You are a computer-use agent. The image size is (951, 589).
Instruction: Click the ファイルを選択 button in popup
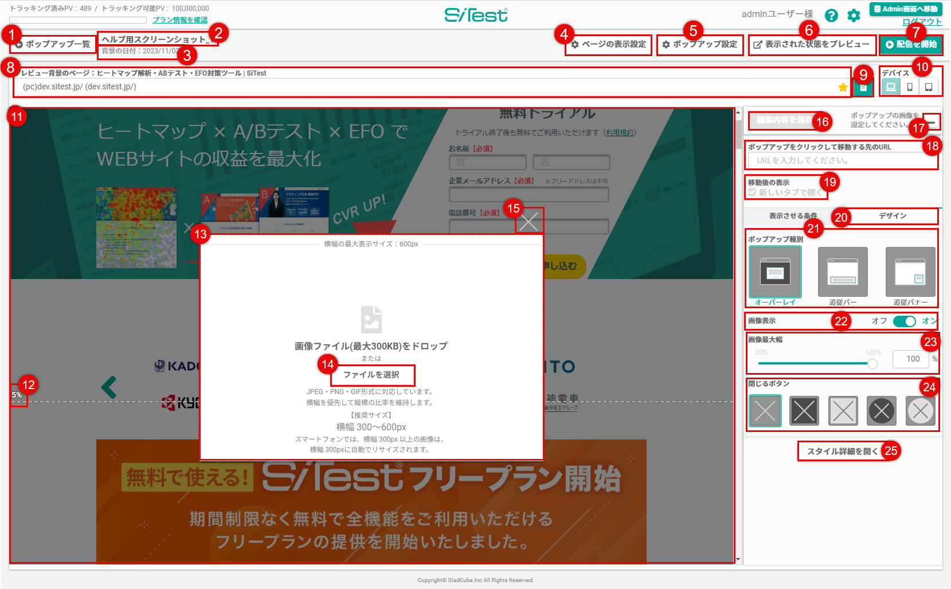click(x=371, y=375)
